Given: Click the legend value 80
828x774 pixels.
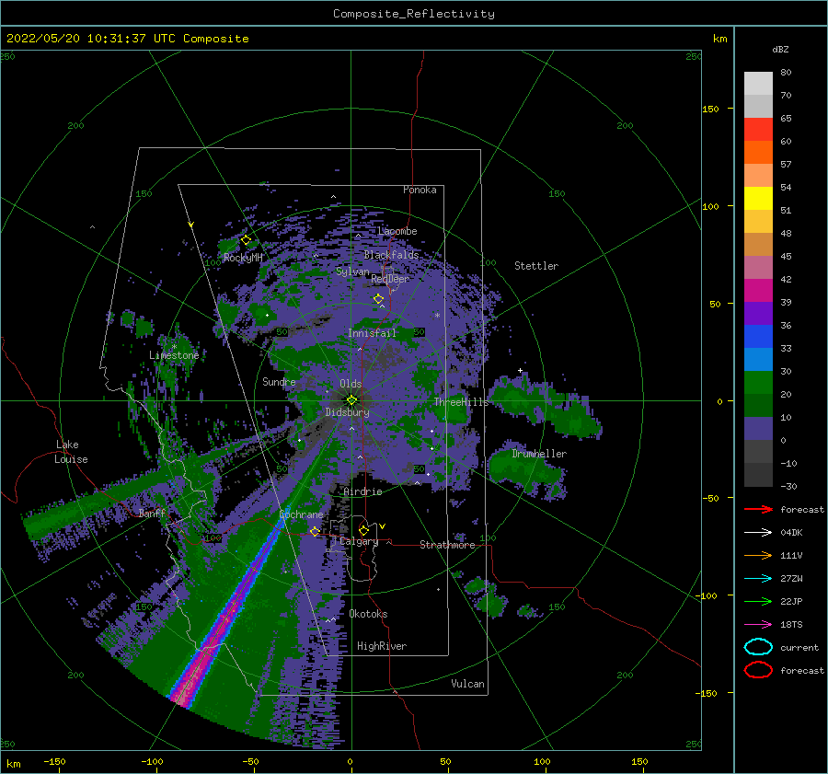Looking at the screenshot, I should tap(786, 73).
